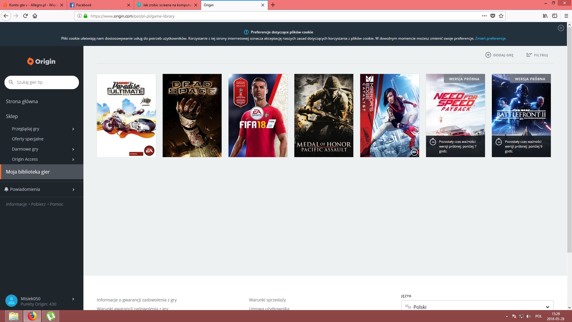Click the Pocket save icon
Screen dimensions: 572x322
493,16
